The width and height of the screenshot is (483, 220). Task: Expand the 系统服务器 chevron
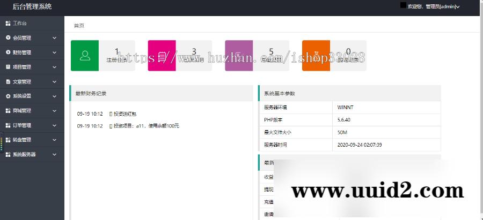click(55, 155)
